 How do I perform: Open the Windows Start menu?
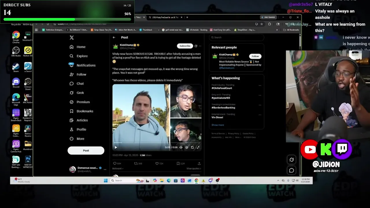pos(106,181)
